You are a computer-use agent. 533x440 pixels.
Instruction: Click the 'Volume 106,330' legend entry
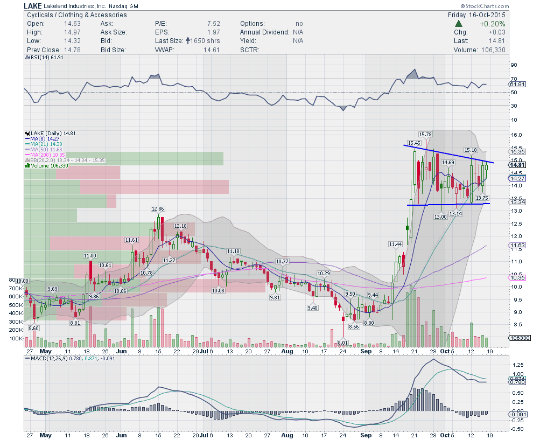pos(50,165)
